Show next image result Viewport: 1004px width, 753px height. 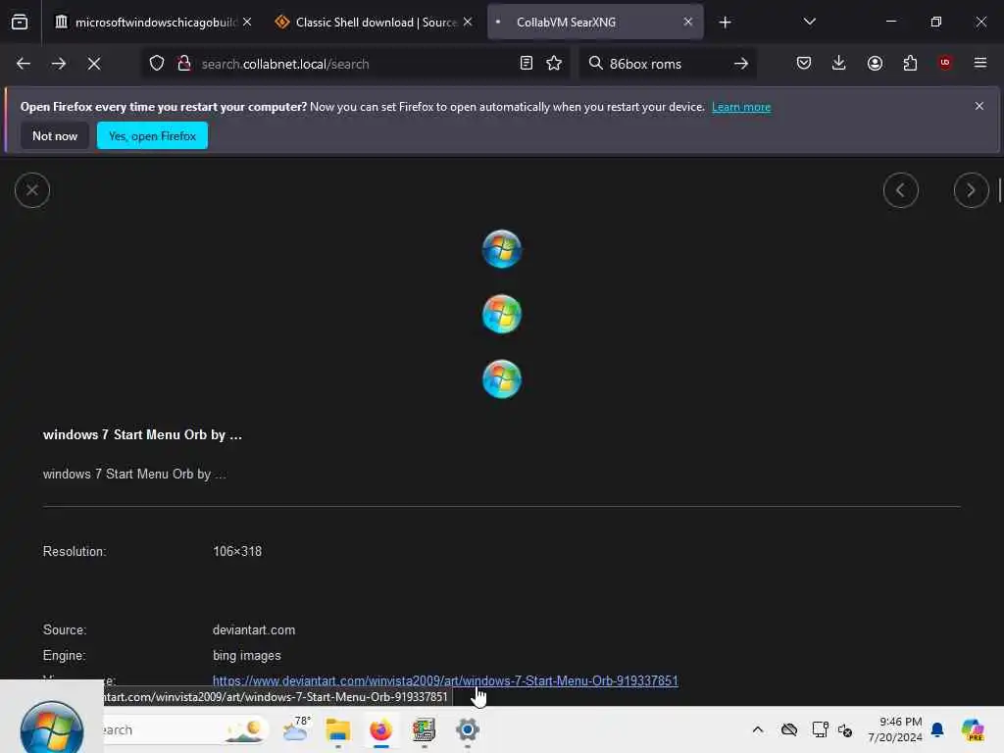[971, 190]
